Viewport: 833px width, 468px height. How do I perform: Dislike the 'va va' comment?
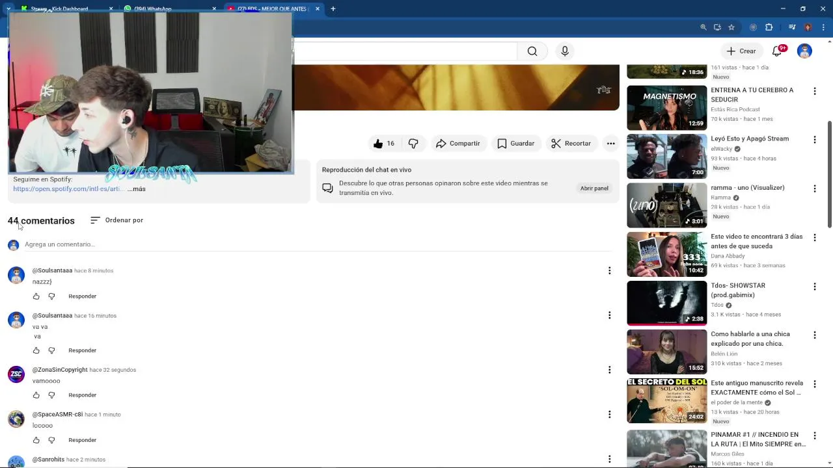(x=52, y=350)
